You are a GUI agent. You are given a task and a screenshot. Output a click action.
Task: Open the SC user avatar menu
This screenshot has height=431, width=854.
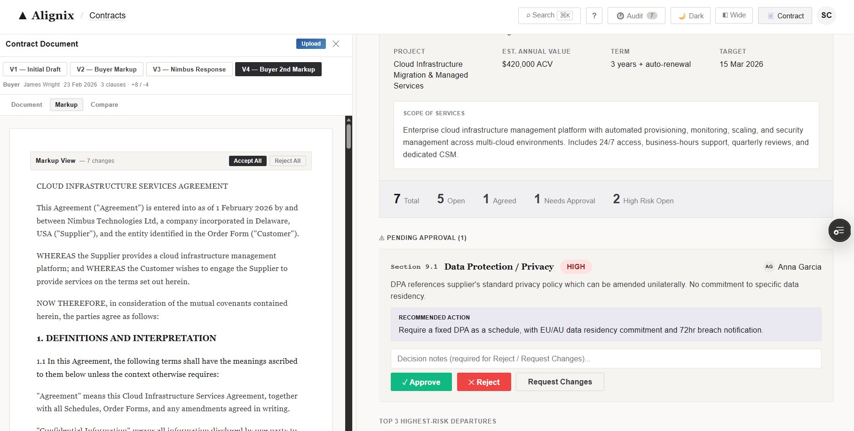coord(826,16)
